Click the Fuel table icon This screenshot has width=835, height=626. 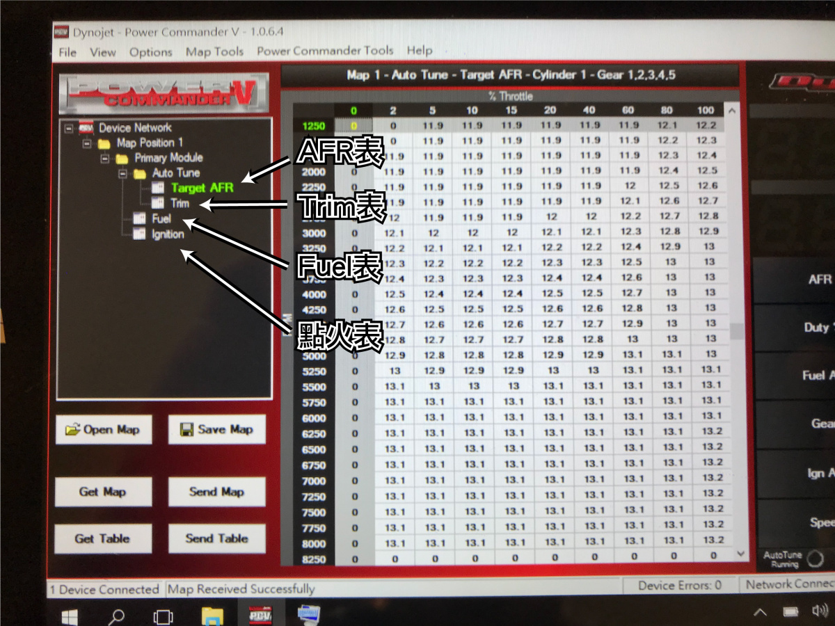140,219
